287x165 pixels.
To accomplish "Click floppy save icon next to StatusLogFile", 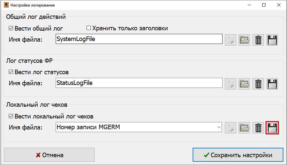I will click(272, 84).
